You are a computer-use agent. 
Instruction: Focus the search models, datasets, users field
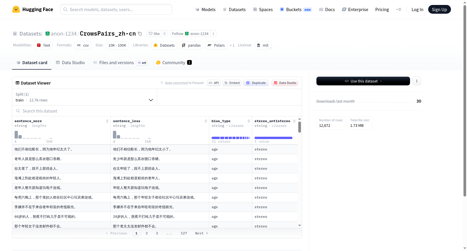[116, 9]
